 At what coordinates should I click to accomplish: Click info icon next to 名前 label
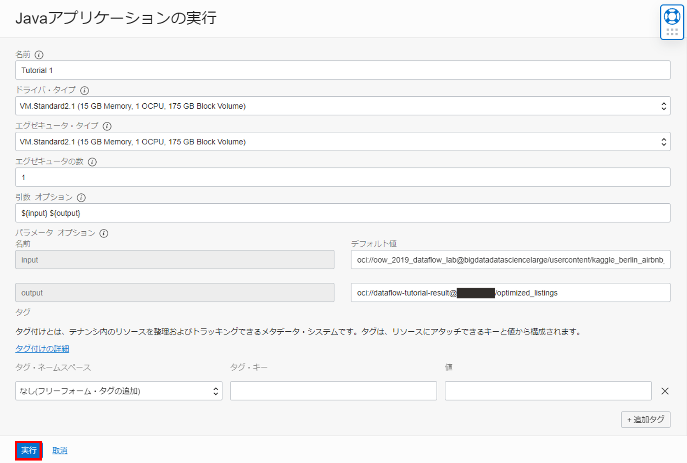coord(39,55)
